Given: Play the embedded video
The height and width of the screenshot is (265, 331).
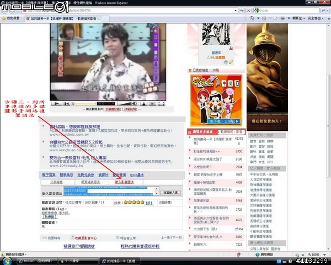Looking at the screenshot, I should pos(56,104).
